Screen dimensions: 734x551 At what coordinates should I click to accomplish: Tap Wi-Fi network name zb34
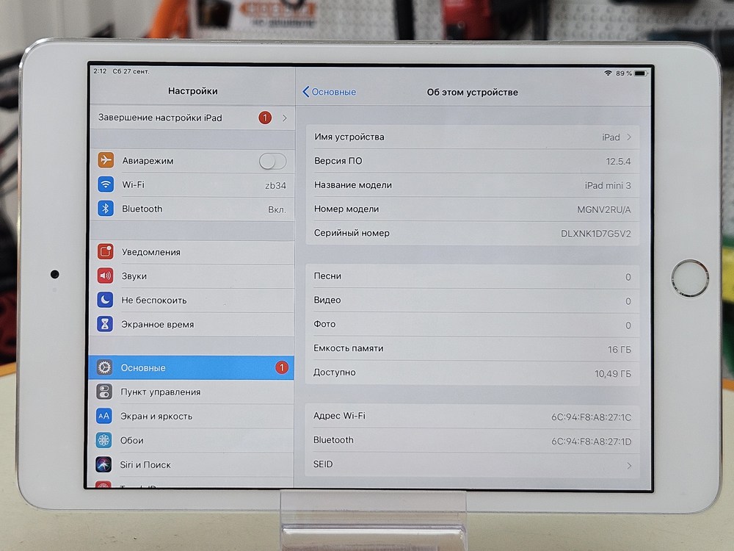click(x=275, y=186)
